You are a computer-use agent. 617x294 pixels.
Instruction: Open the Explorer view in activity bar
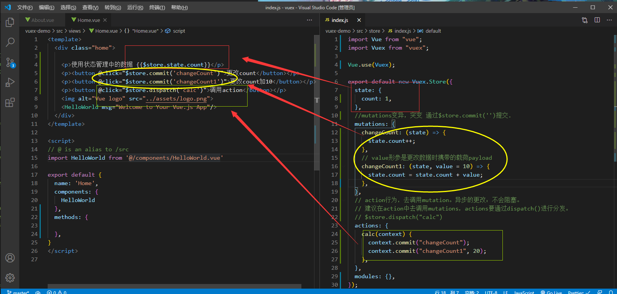tap(10, 23)
